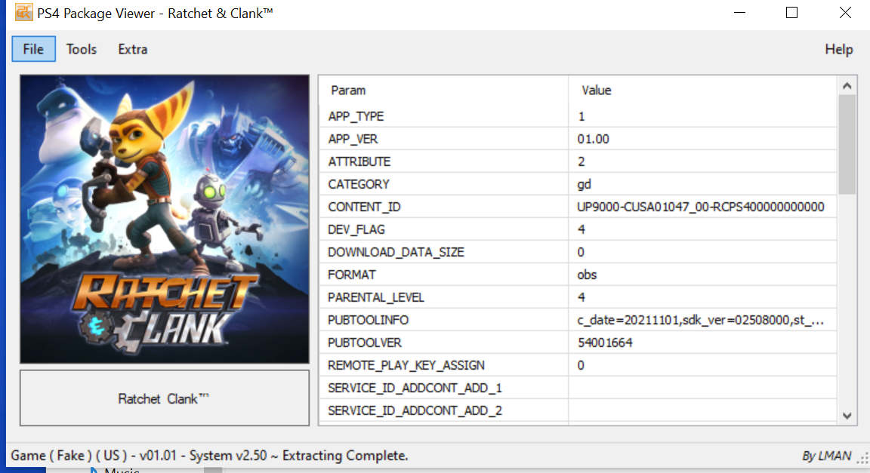Minimize the PS4 Package Viewer window
Screen dimensions: 870x473
tap(739, 12)
